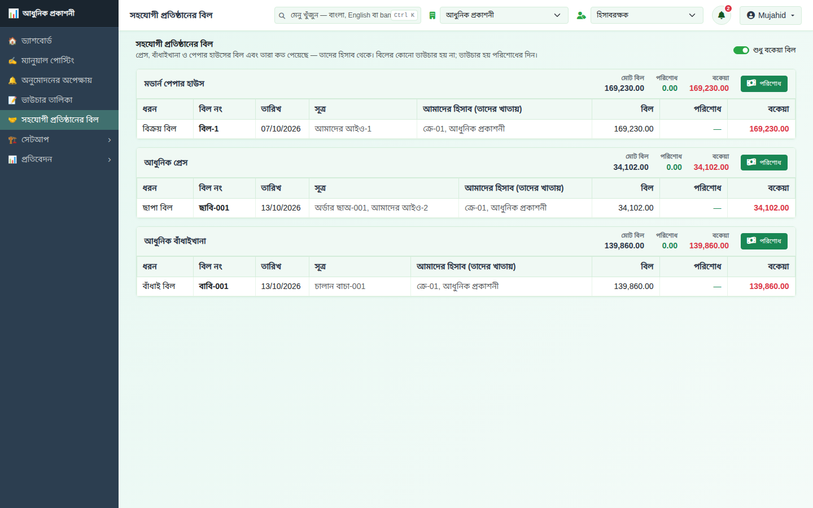The image size is (813, 508).
Task: Click পরিশোধ button for মডার্ন পেপার হাউস
Action: click(764, 84)
